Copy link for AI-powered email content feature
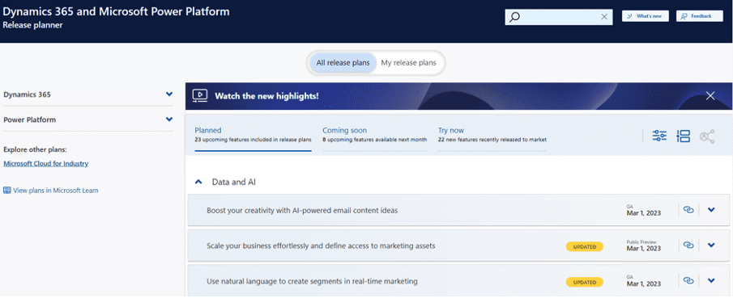Screen dimensions: 733x298 [688, 210]
